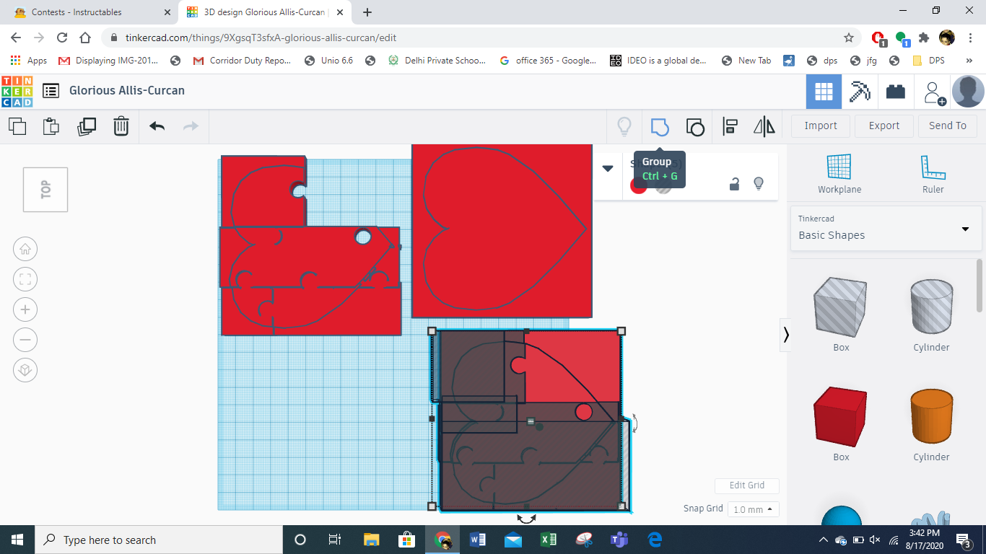986x554 pixels.
Task: Show hidden system tray icons
Action: pyautogui.click(x=823, y=540)
